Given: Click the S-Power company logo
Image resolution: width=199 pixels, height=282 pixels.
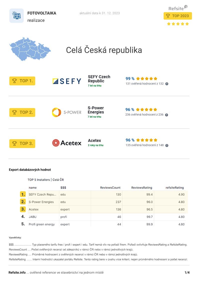Looking at the screenshot, I should pyautogui.click(x=67, y=112).
